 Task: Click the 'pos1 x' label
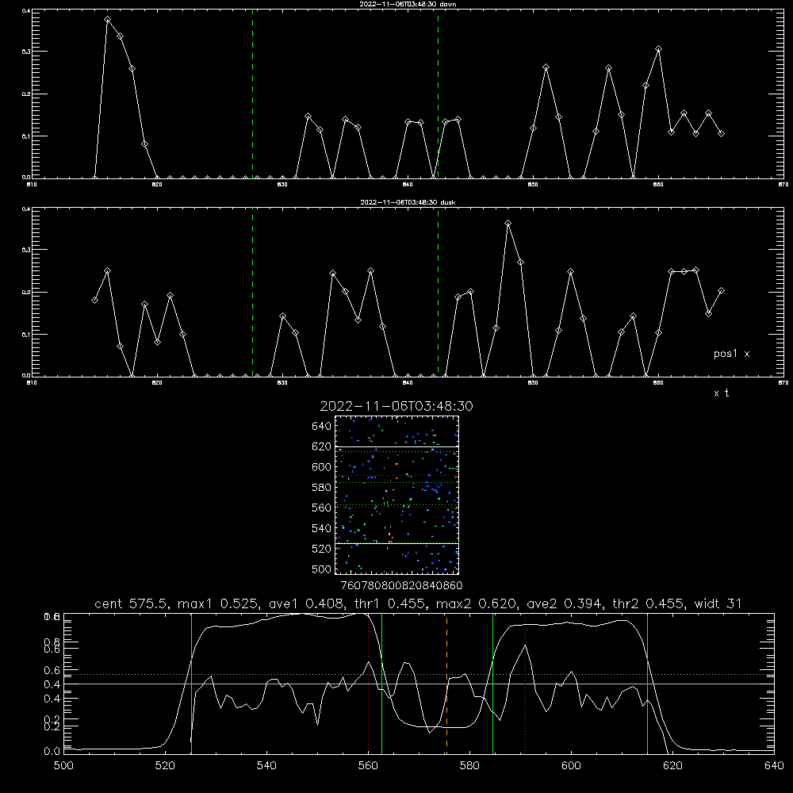click(731, 354)
